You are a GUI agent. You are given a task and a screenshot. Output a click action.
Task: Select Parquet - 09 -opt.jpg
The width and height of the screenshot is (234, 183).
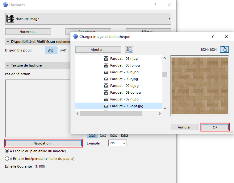tap(119, 106)
